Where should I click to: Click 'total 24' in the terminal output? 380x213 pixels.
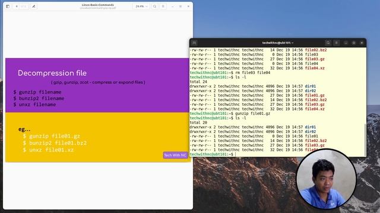click(198, 82)
